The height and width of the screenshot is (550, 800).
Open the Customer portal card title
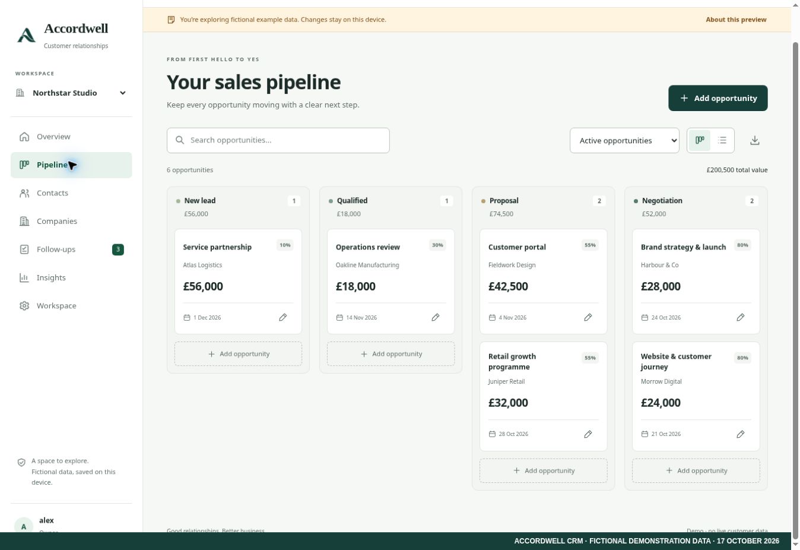[x=517, y=247]
